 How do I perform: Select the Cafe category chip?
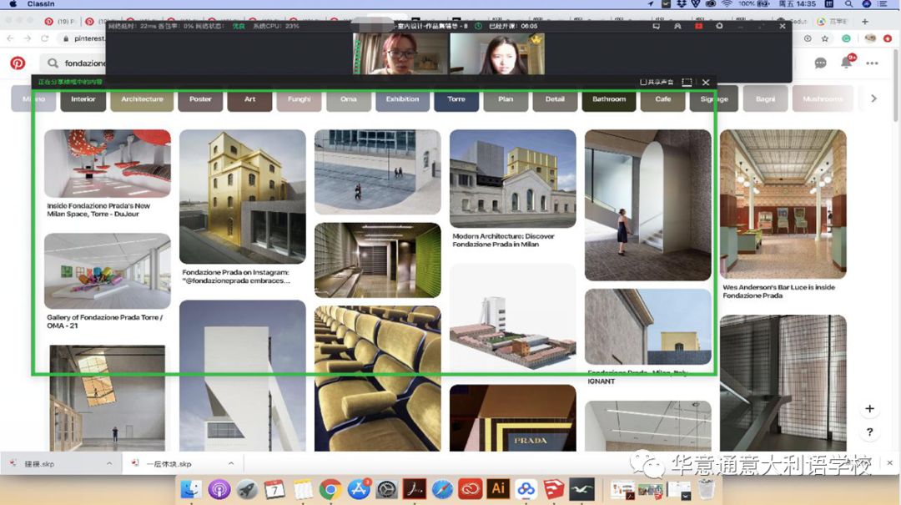pos(662,99)
